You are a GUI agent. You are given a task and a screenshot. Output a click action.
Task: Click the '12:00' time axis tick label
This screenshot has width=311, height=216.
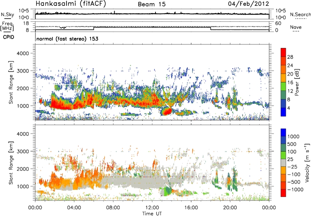click(152, 208)
